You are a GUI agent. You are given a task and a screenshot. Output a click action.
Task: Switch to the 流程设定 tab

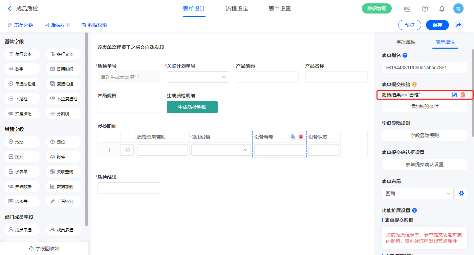(237, 9)
